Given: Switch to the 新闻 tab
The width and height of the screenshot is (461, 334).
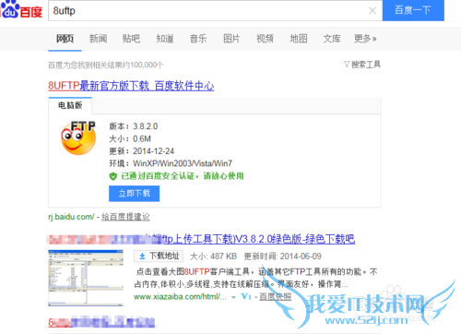Looking at the screenshot, I should (x=98, y=39).
